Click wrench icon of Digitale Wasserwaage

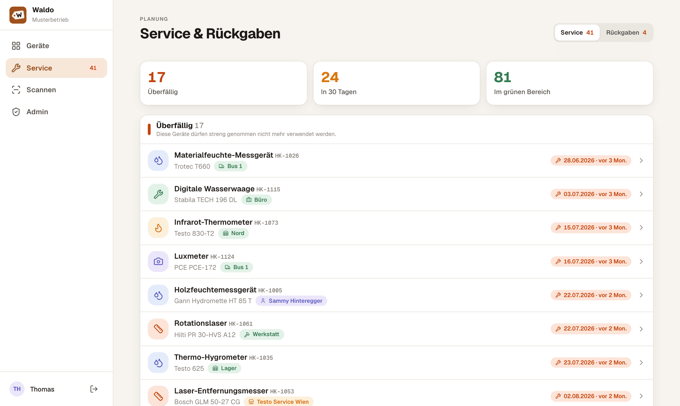[x=158, y=194]
